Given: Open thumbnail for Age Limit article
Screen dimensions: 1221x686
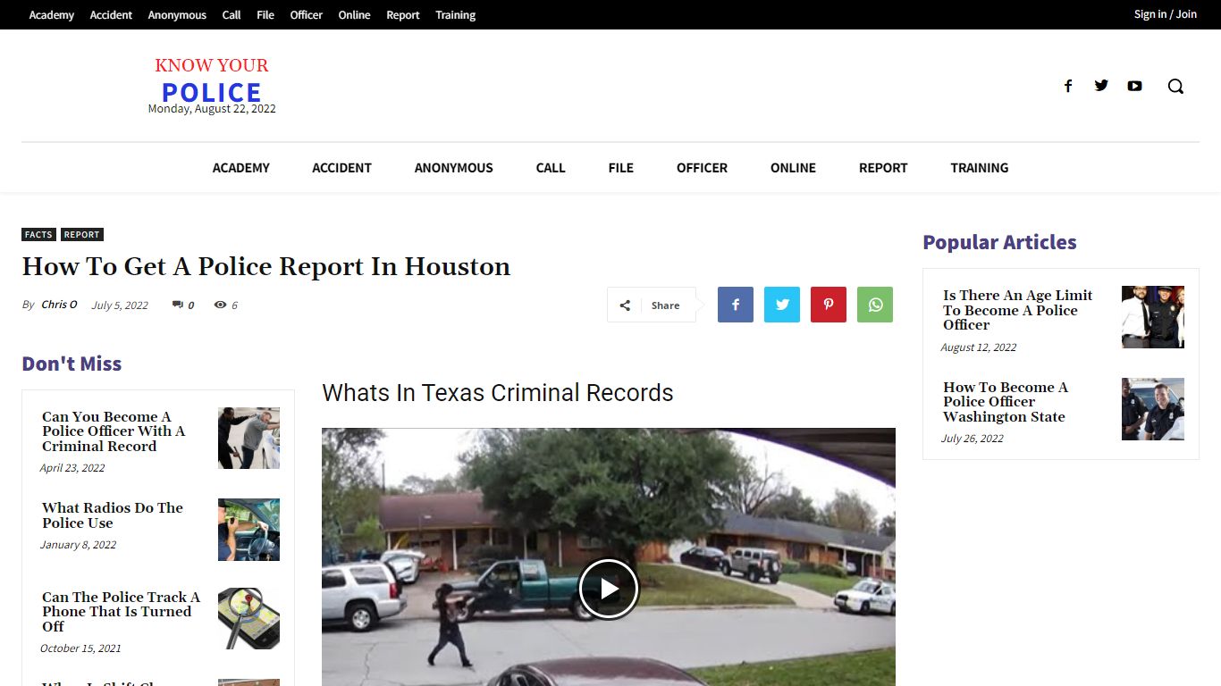Looking at the screenshot, I should 1153,317.
